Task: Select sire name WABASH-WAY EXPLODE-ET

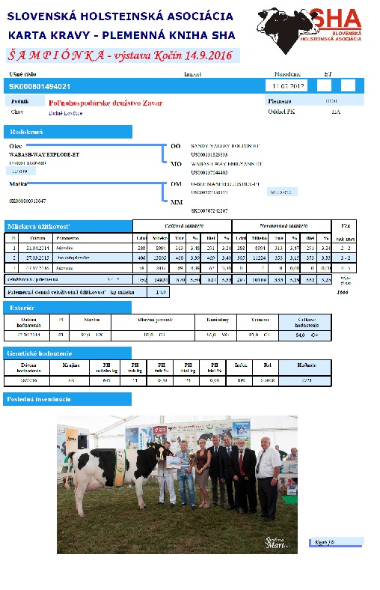Action: click(x=44, y=154)
